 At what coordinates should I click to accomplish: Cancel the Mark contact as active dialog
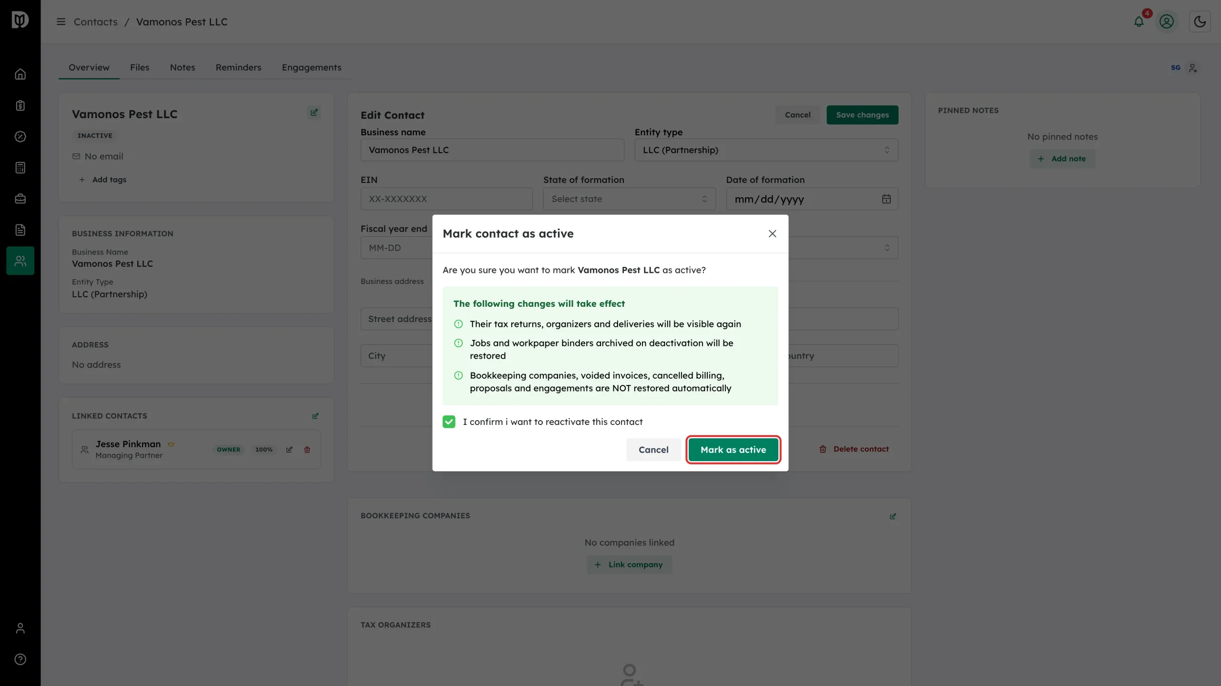tap(653, 450)
